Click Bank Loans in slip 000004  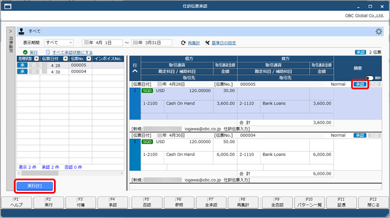(274, 154)
